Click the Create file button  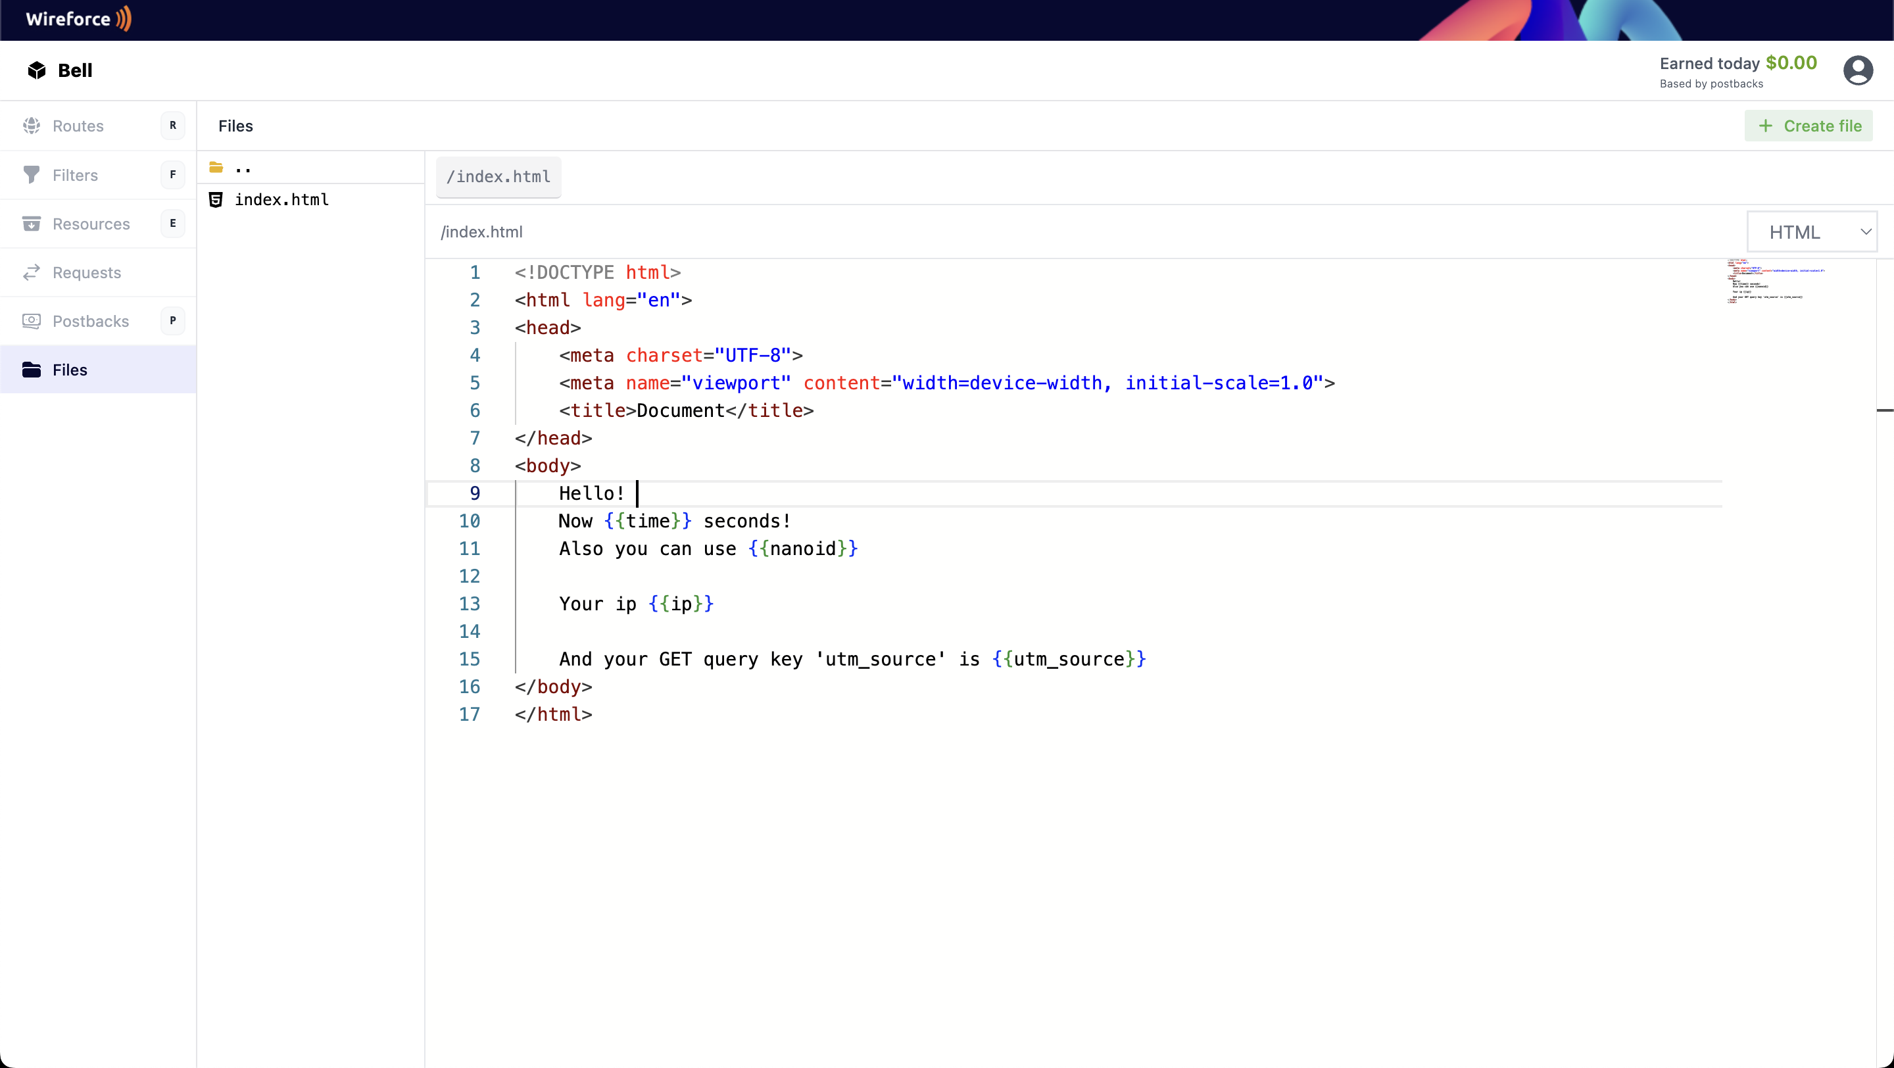click(1808, 126)
